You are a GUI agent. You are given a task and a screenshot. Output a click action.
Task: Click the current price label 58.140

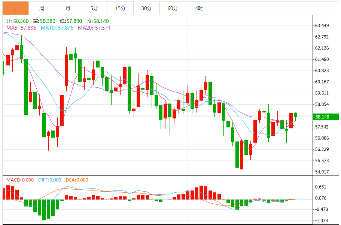tap(326, 117)
